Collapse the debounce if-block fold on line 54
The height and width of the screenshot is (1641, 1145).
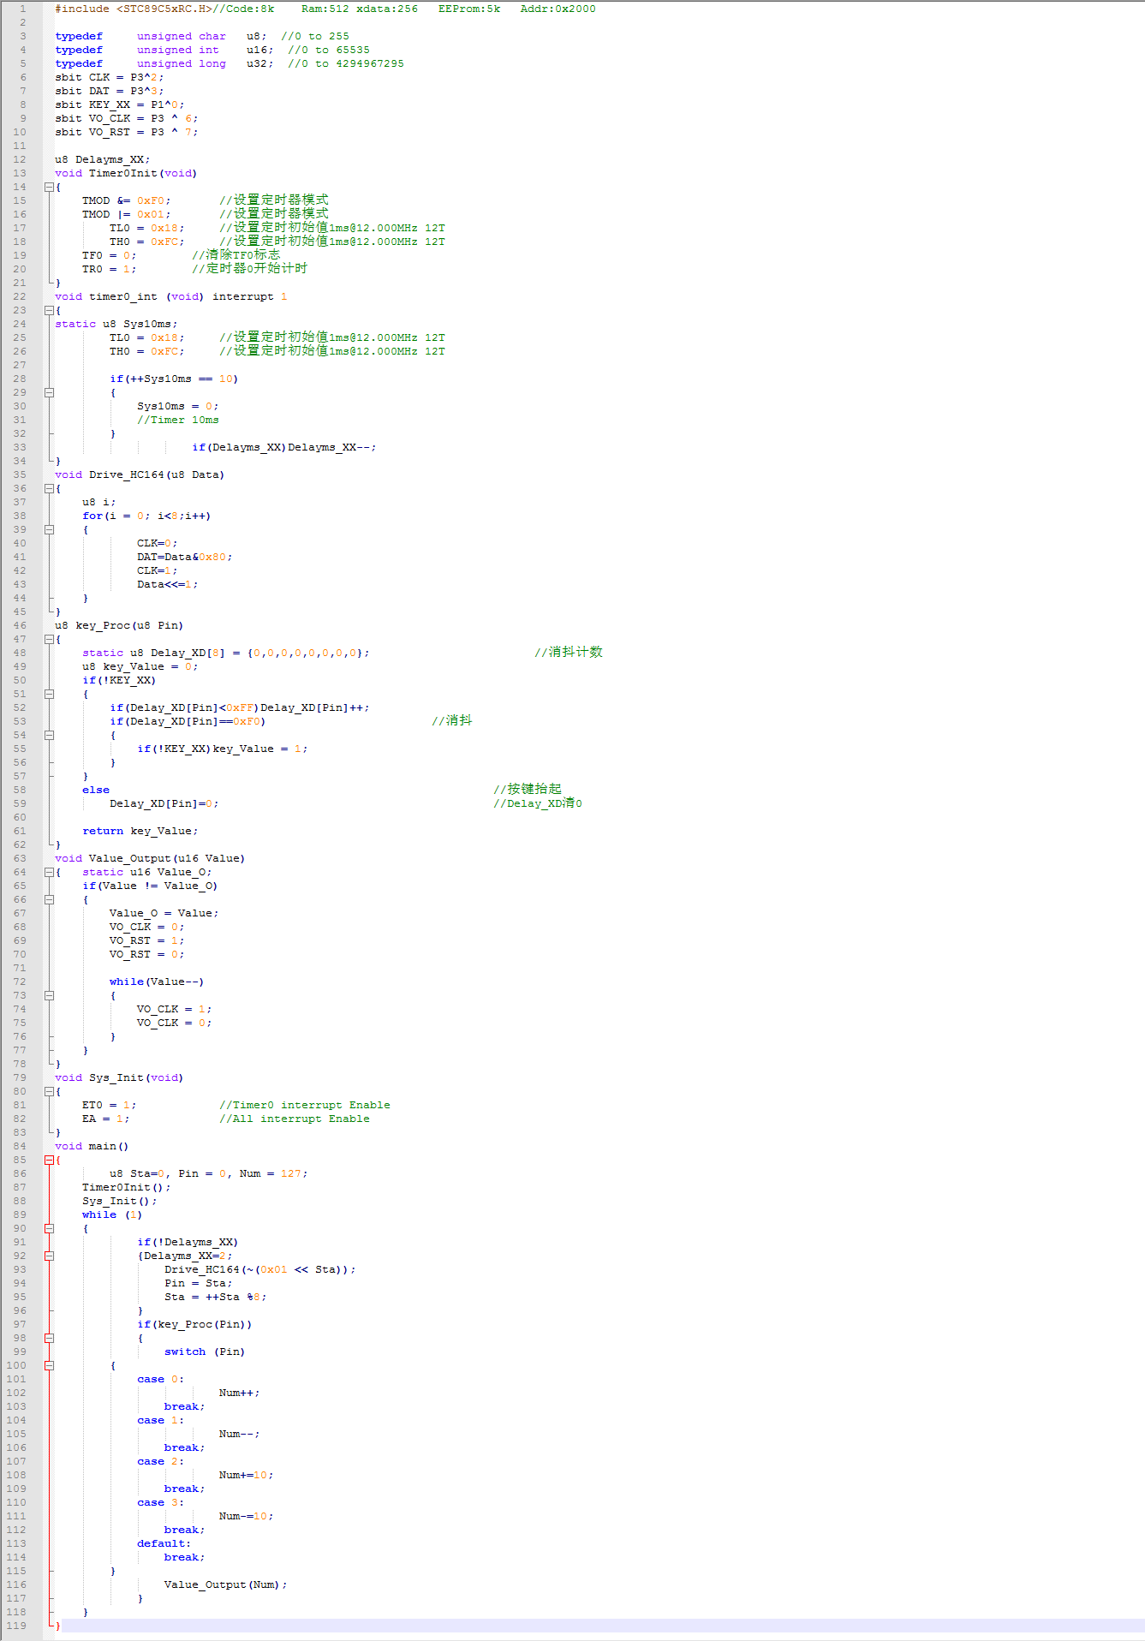coord(49,735)
